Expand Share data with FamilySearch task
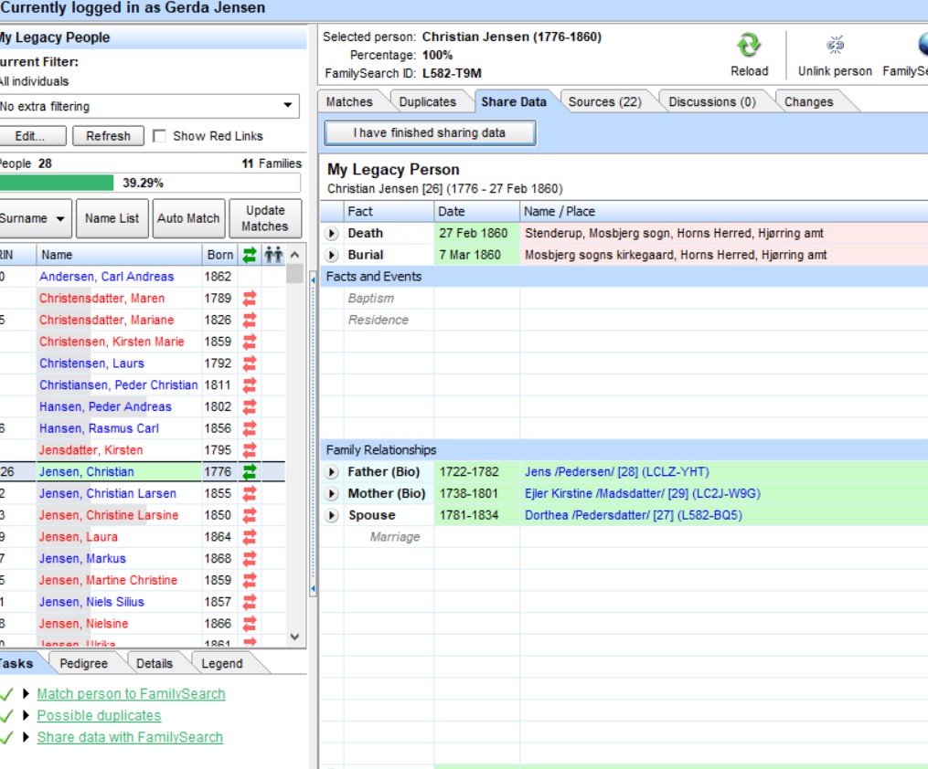The width and height of the screenshot is (928, 769). coord(26,736)
